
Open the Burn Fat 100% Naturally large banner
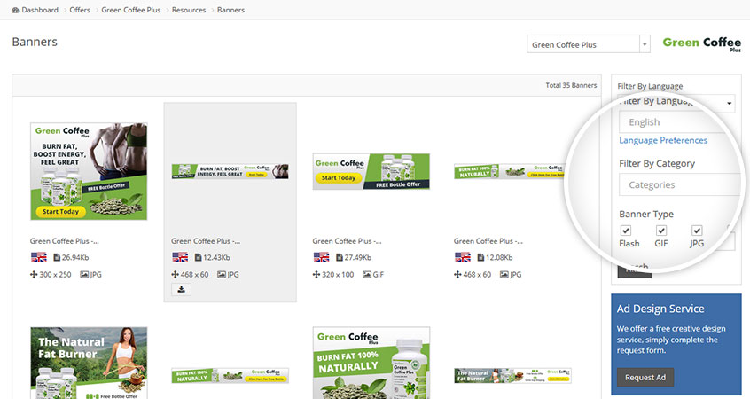[x=371, y=363]
